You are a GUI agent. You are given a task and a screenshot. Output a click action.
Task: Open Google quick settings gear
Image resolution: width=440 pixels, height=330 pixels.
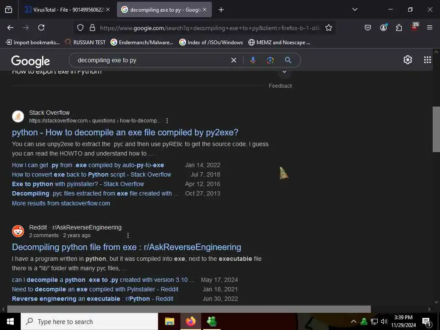click(407, 60)
